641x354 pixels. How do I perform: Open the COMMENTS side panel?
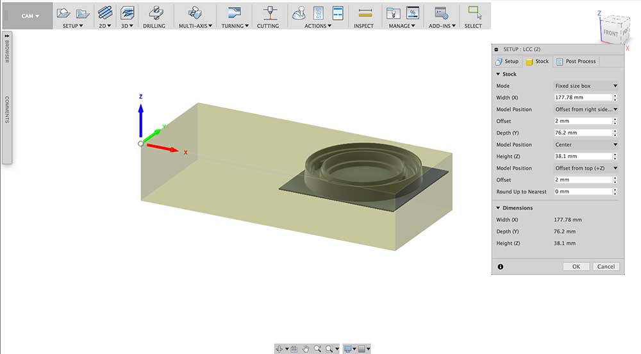(x=7, y=110)
